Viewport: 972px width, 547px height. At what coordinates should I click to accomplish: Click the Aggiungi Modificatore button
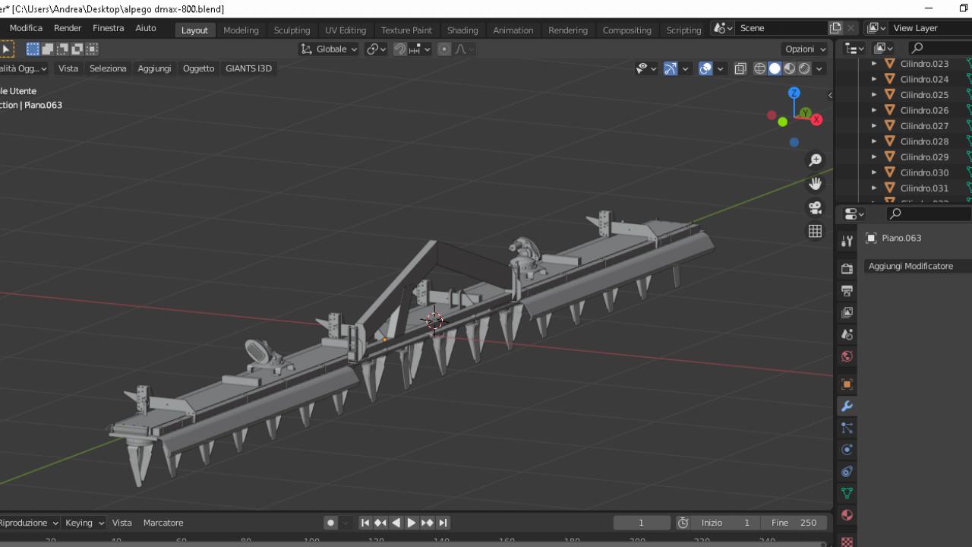[917, 266]
